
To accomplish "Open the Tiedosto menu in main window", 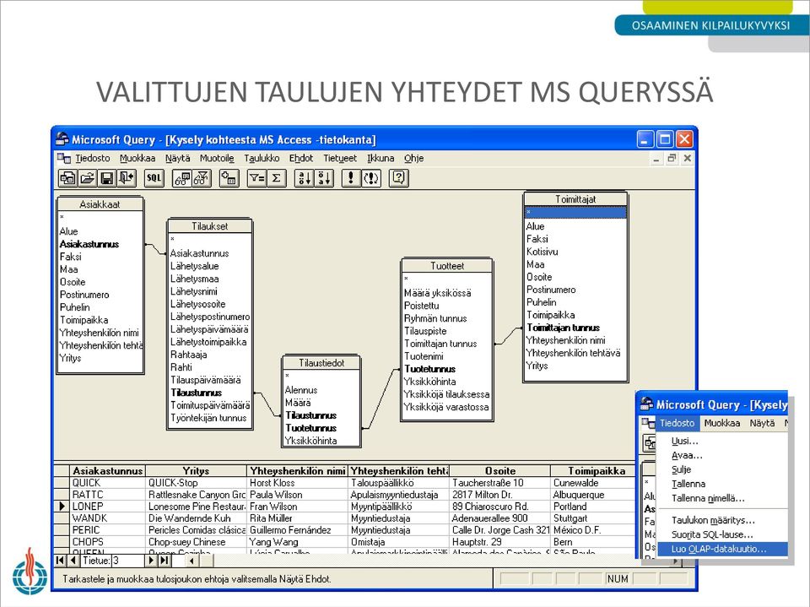I will pyautogui.click(x=93, y=158).
